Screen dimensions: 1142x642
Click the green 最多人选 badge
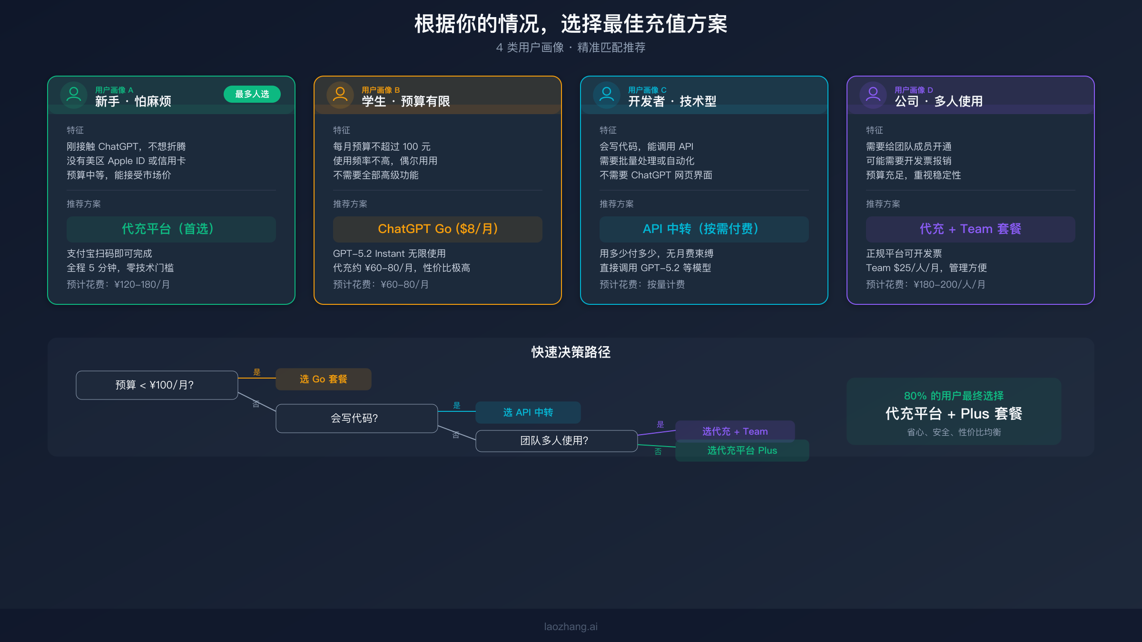(252, 94)
